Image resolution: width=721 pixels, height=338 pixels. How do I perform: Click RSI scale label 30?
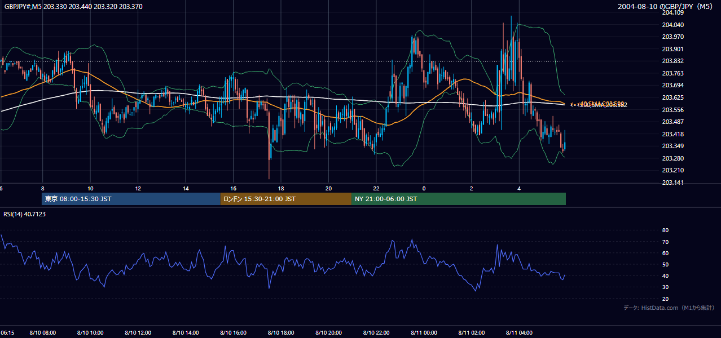[665, 287]
